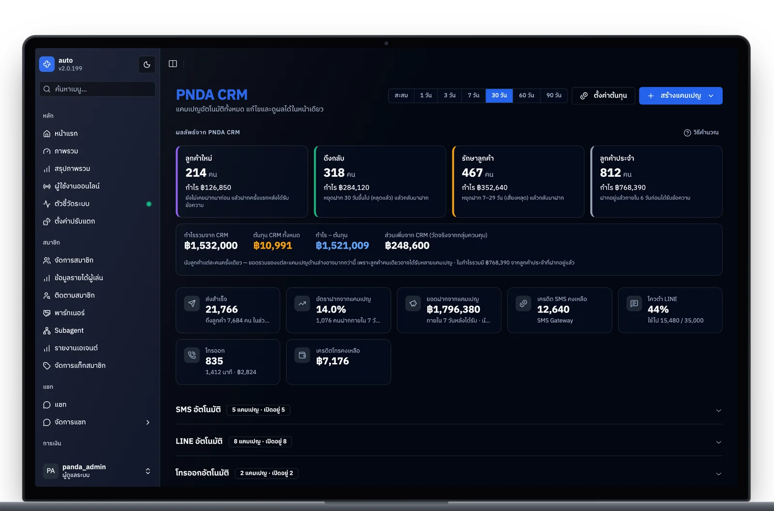Select the 30 วัน time range
This screenshot has height=511, width=774.
(x=499, y=96)
